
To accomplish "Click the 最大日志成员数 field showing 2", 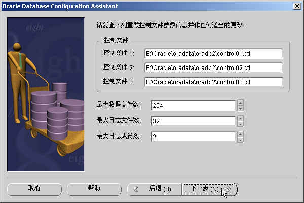I will tap(194, 137).
